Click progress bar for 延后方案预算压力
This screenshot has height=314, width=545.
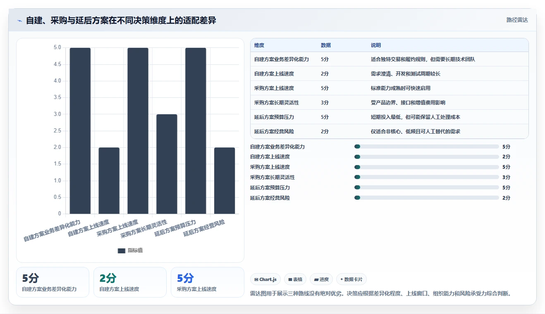point(427,188)
